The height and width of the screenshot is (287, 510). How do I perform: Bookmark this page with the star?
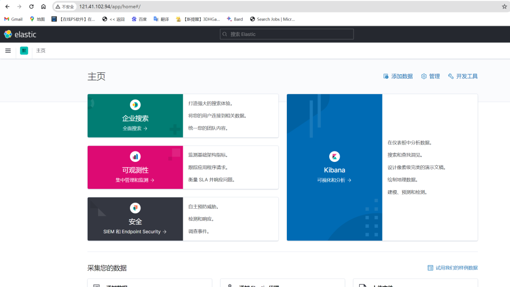[x=504, y=6]
